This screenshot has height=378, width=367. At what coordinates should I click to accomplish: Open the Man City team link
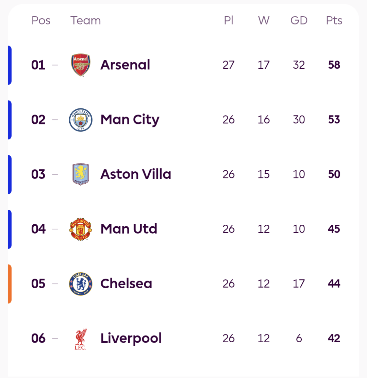click(x=130, y=120)
